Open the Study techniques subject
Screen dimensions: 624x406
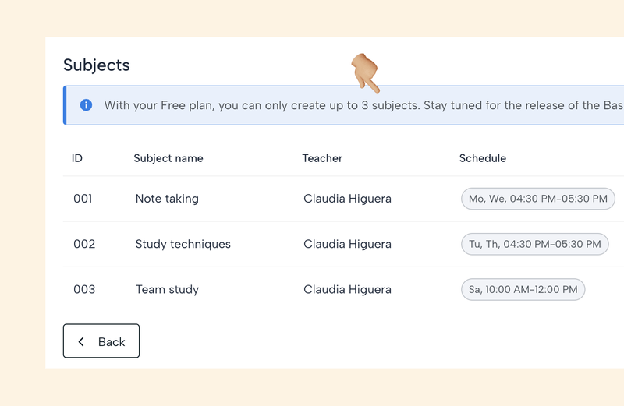point(183,244)
